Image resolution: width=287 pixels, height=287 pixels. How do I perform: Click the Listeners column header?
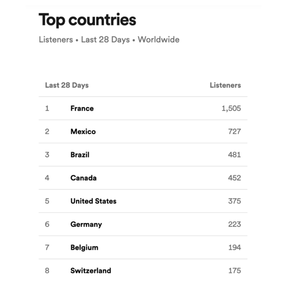pos(225,85)
